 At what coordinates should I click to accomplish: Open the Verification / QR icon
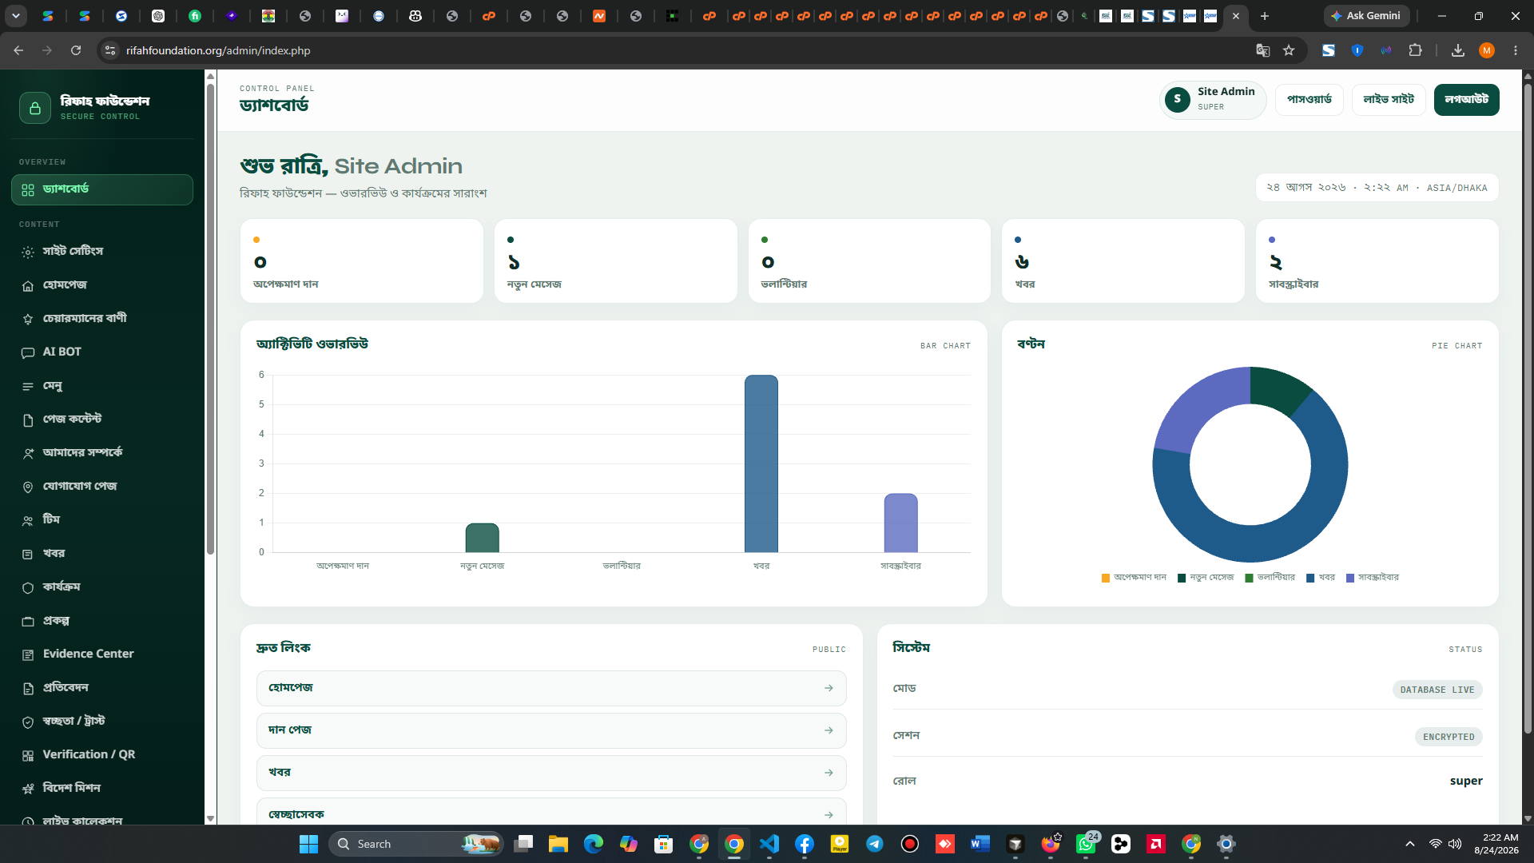click(28, 755)
